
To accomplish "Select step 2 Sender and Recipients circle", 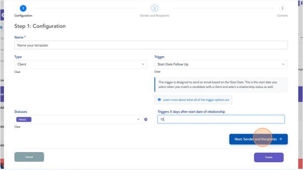I will point(155,8).
